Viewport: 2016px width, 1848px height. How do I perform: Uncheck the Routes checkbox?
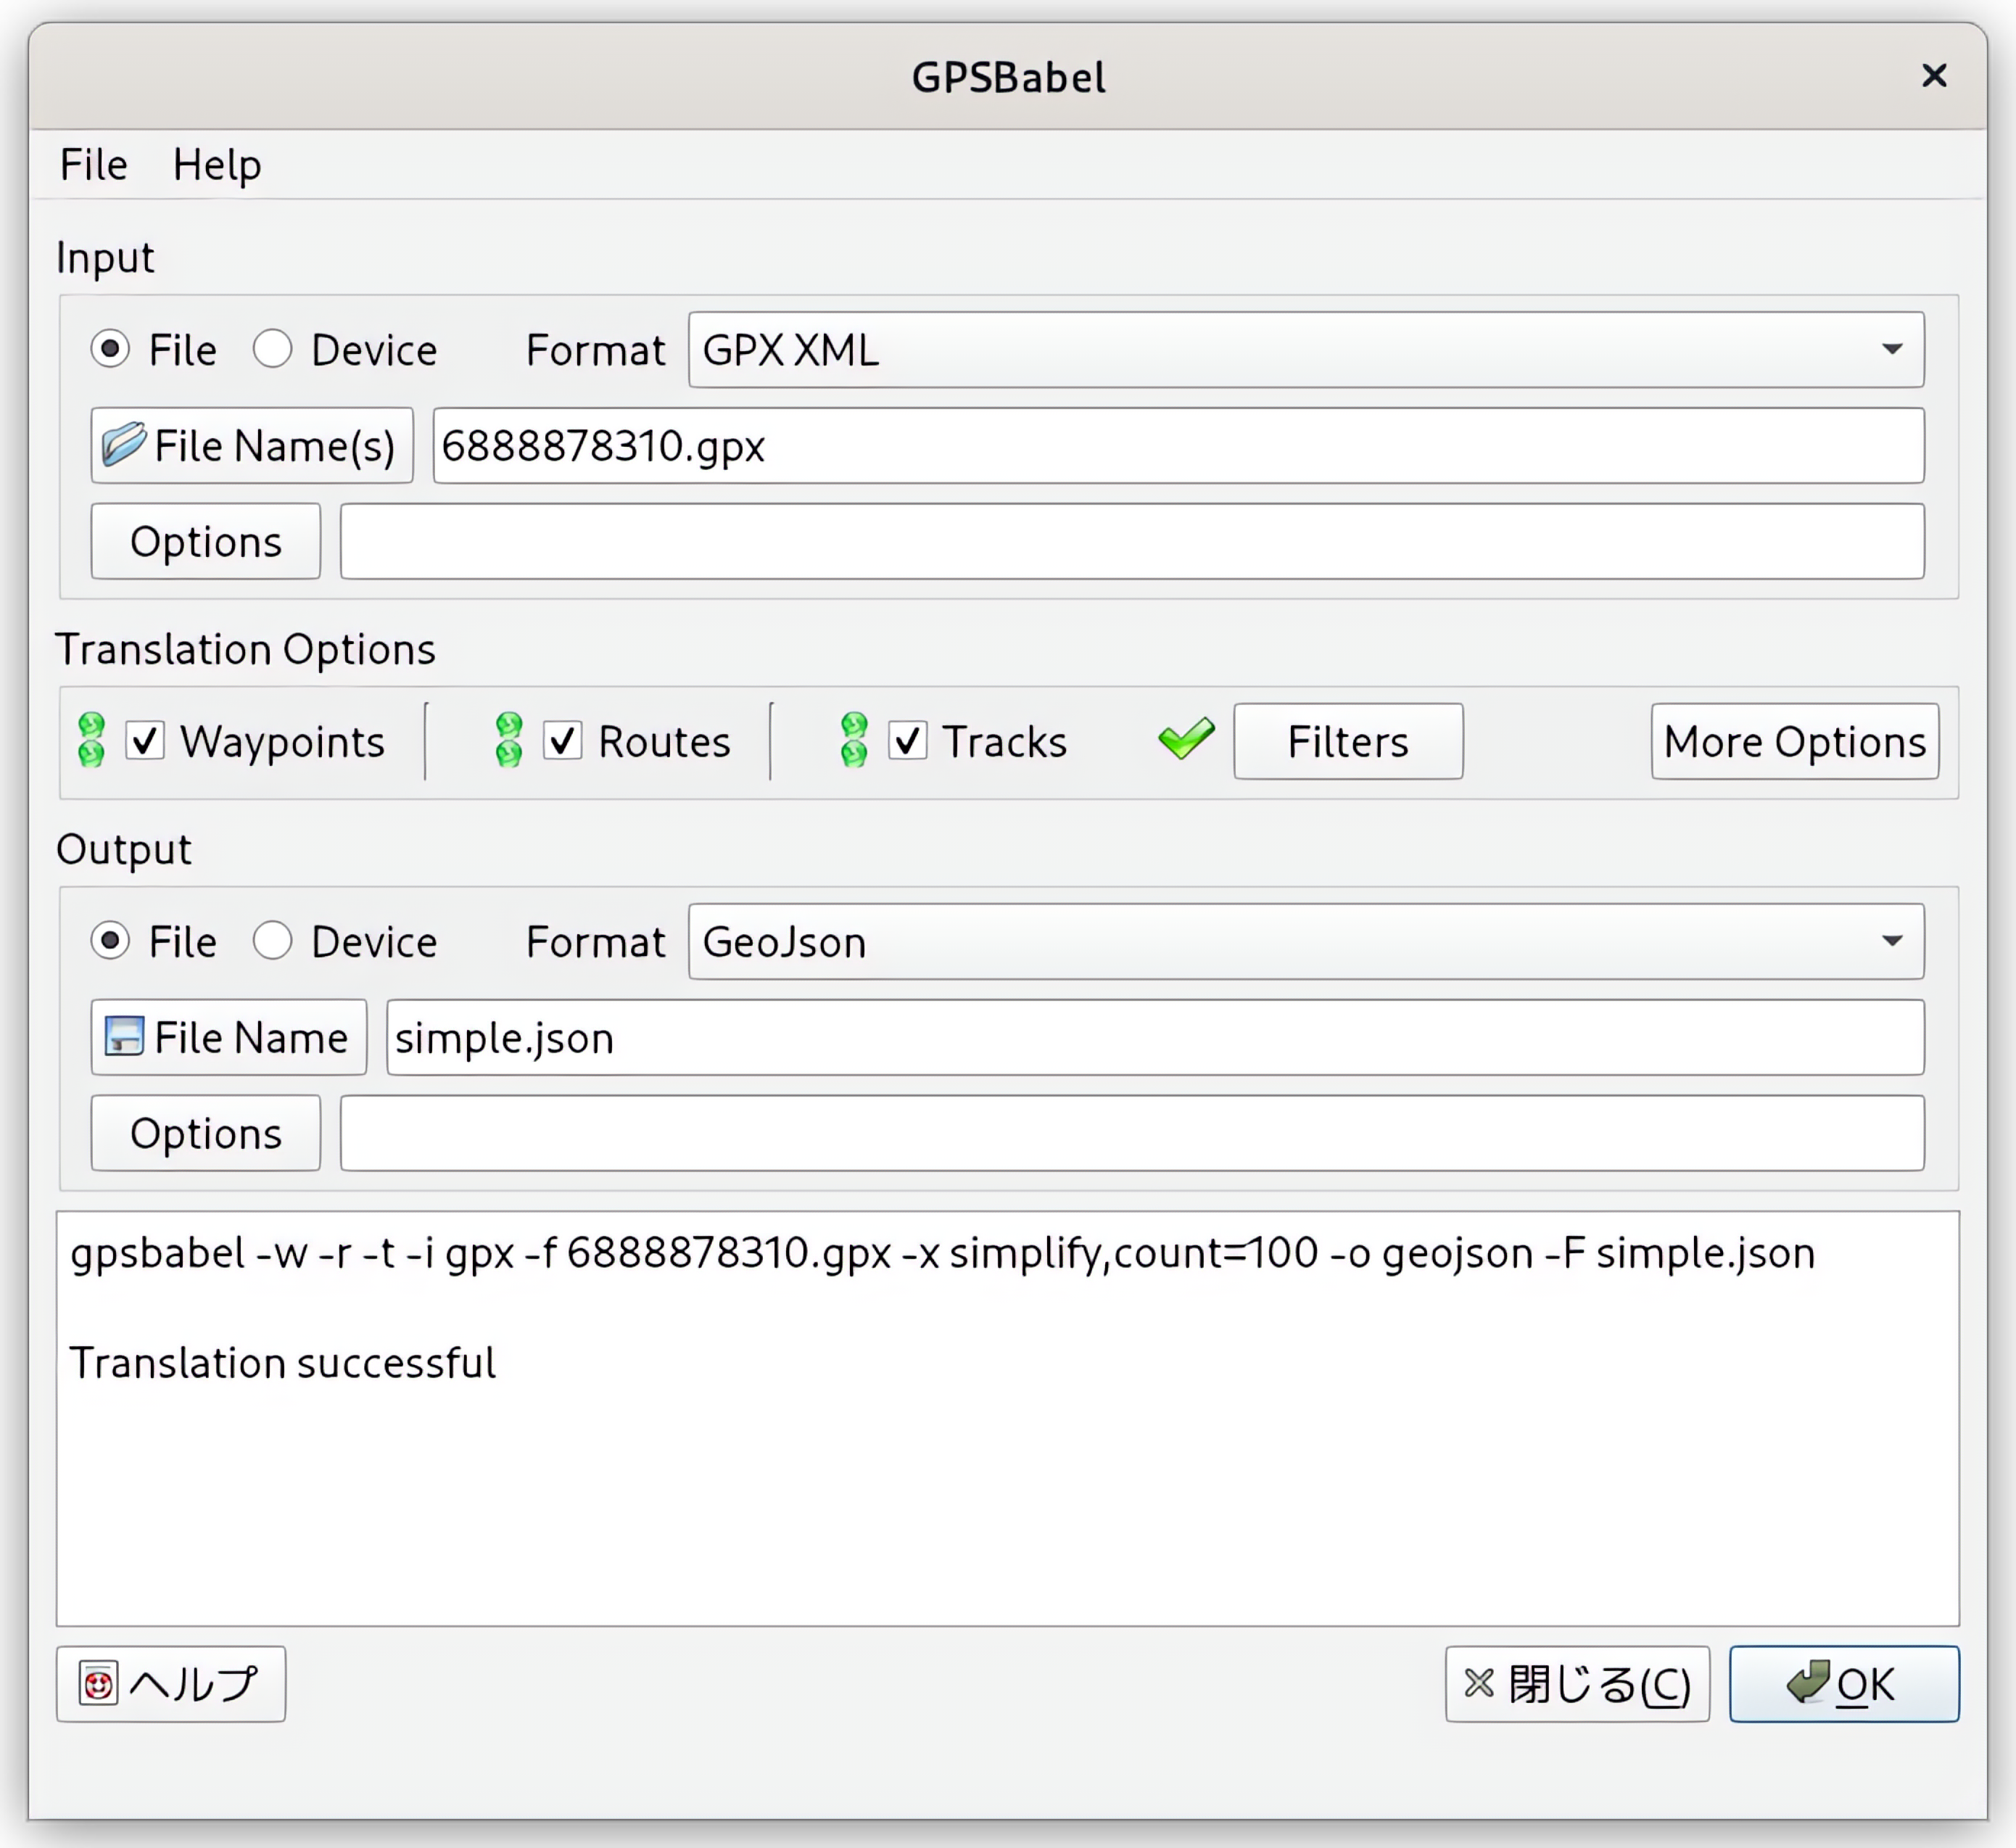(x=563, y=741)
